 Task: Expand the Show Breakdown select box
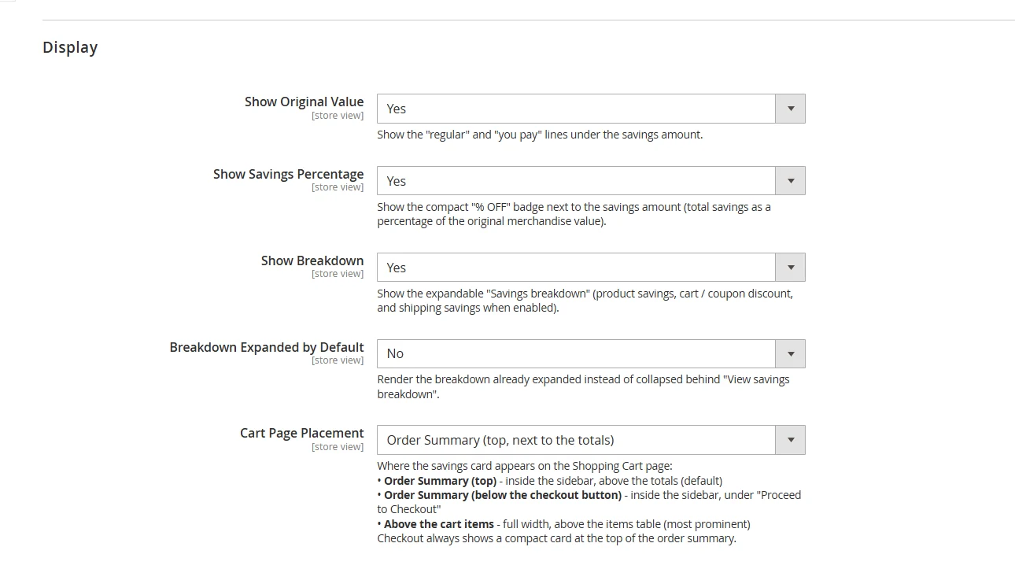[591, 268]
